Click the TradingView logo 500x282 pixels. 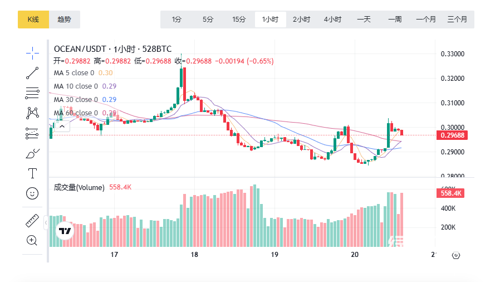pos(65,231)
